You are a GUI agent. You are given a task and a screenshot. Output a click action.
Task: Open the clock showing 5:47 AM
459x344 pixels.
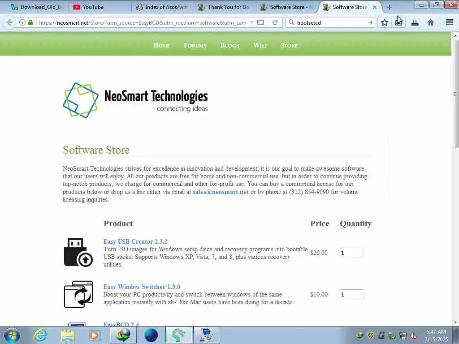pos(436,335)
